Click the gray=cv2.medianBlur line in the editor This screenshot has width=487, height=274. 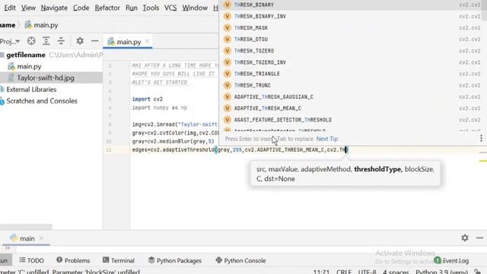tap(173, 142)
